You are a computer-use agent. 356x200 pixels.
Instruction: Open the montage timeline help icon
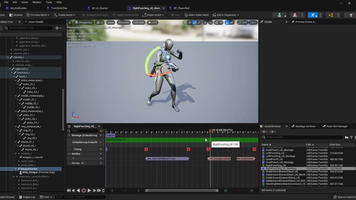tap(69, 126)
